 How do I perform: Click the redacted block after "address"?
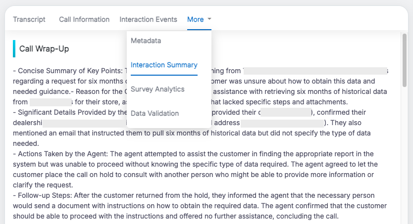pos(282,123)
